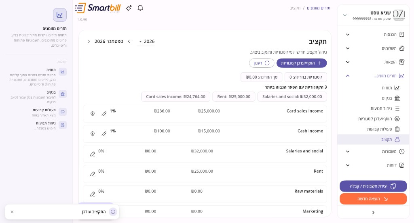Click יצירת חשבונית / קבלה button
414x223 pixels.
click(373, 186)
